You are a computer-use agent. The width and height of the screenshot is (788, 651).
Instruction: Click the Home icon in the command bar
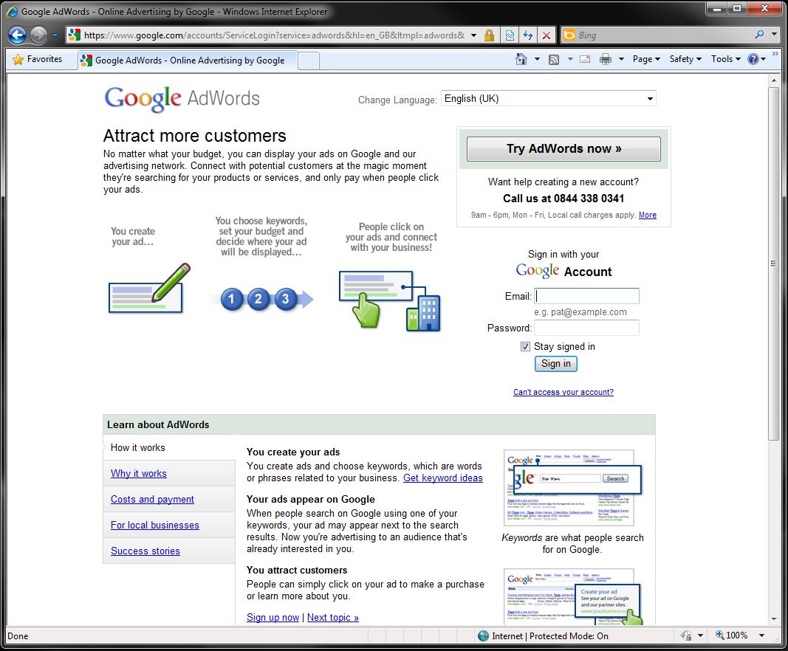click(521, 59)
